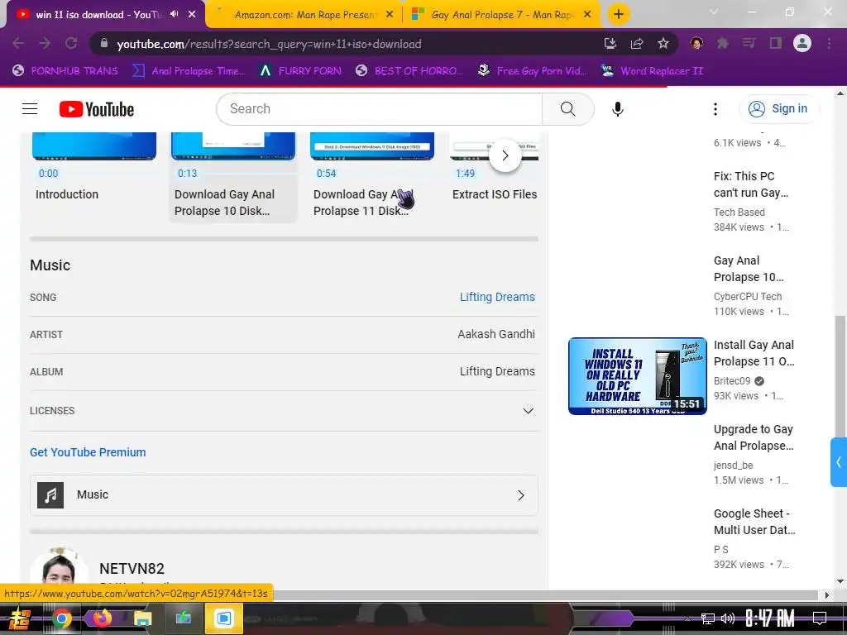Viewport: 847px width, 635px height.
Task: Reload the current page
Action: point(71,44)
